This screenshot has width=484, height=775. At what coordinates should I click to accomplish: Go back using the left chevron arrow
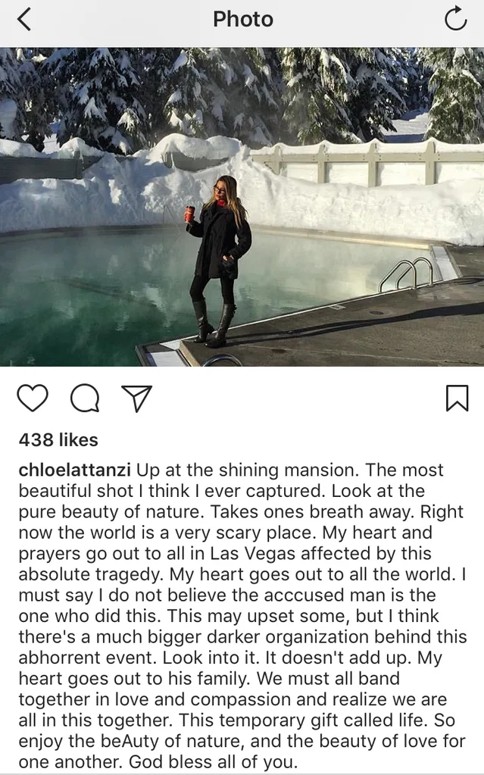[23, 19]
